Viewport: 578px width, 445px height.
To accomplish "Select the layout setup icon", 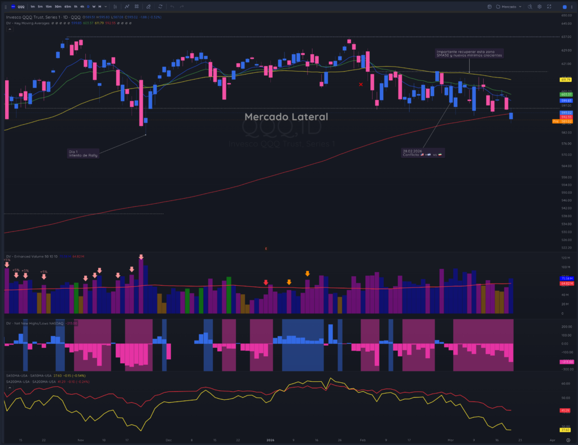I will click(x=489, y=7).
